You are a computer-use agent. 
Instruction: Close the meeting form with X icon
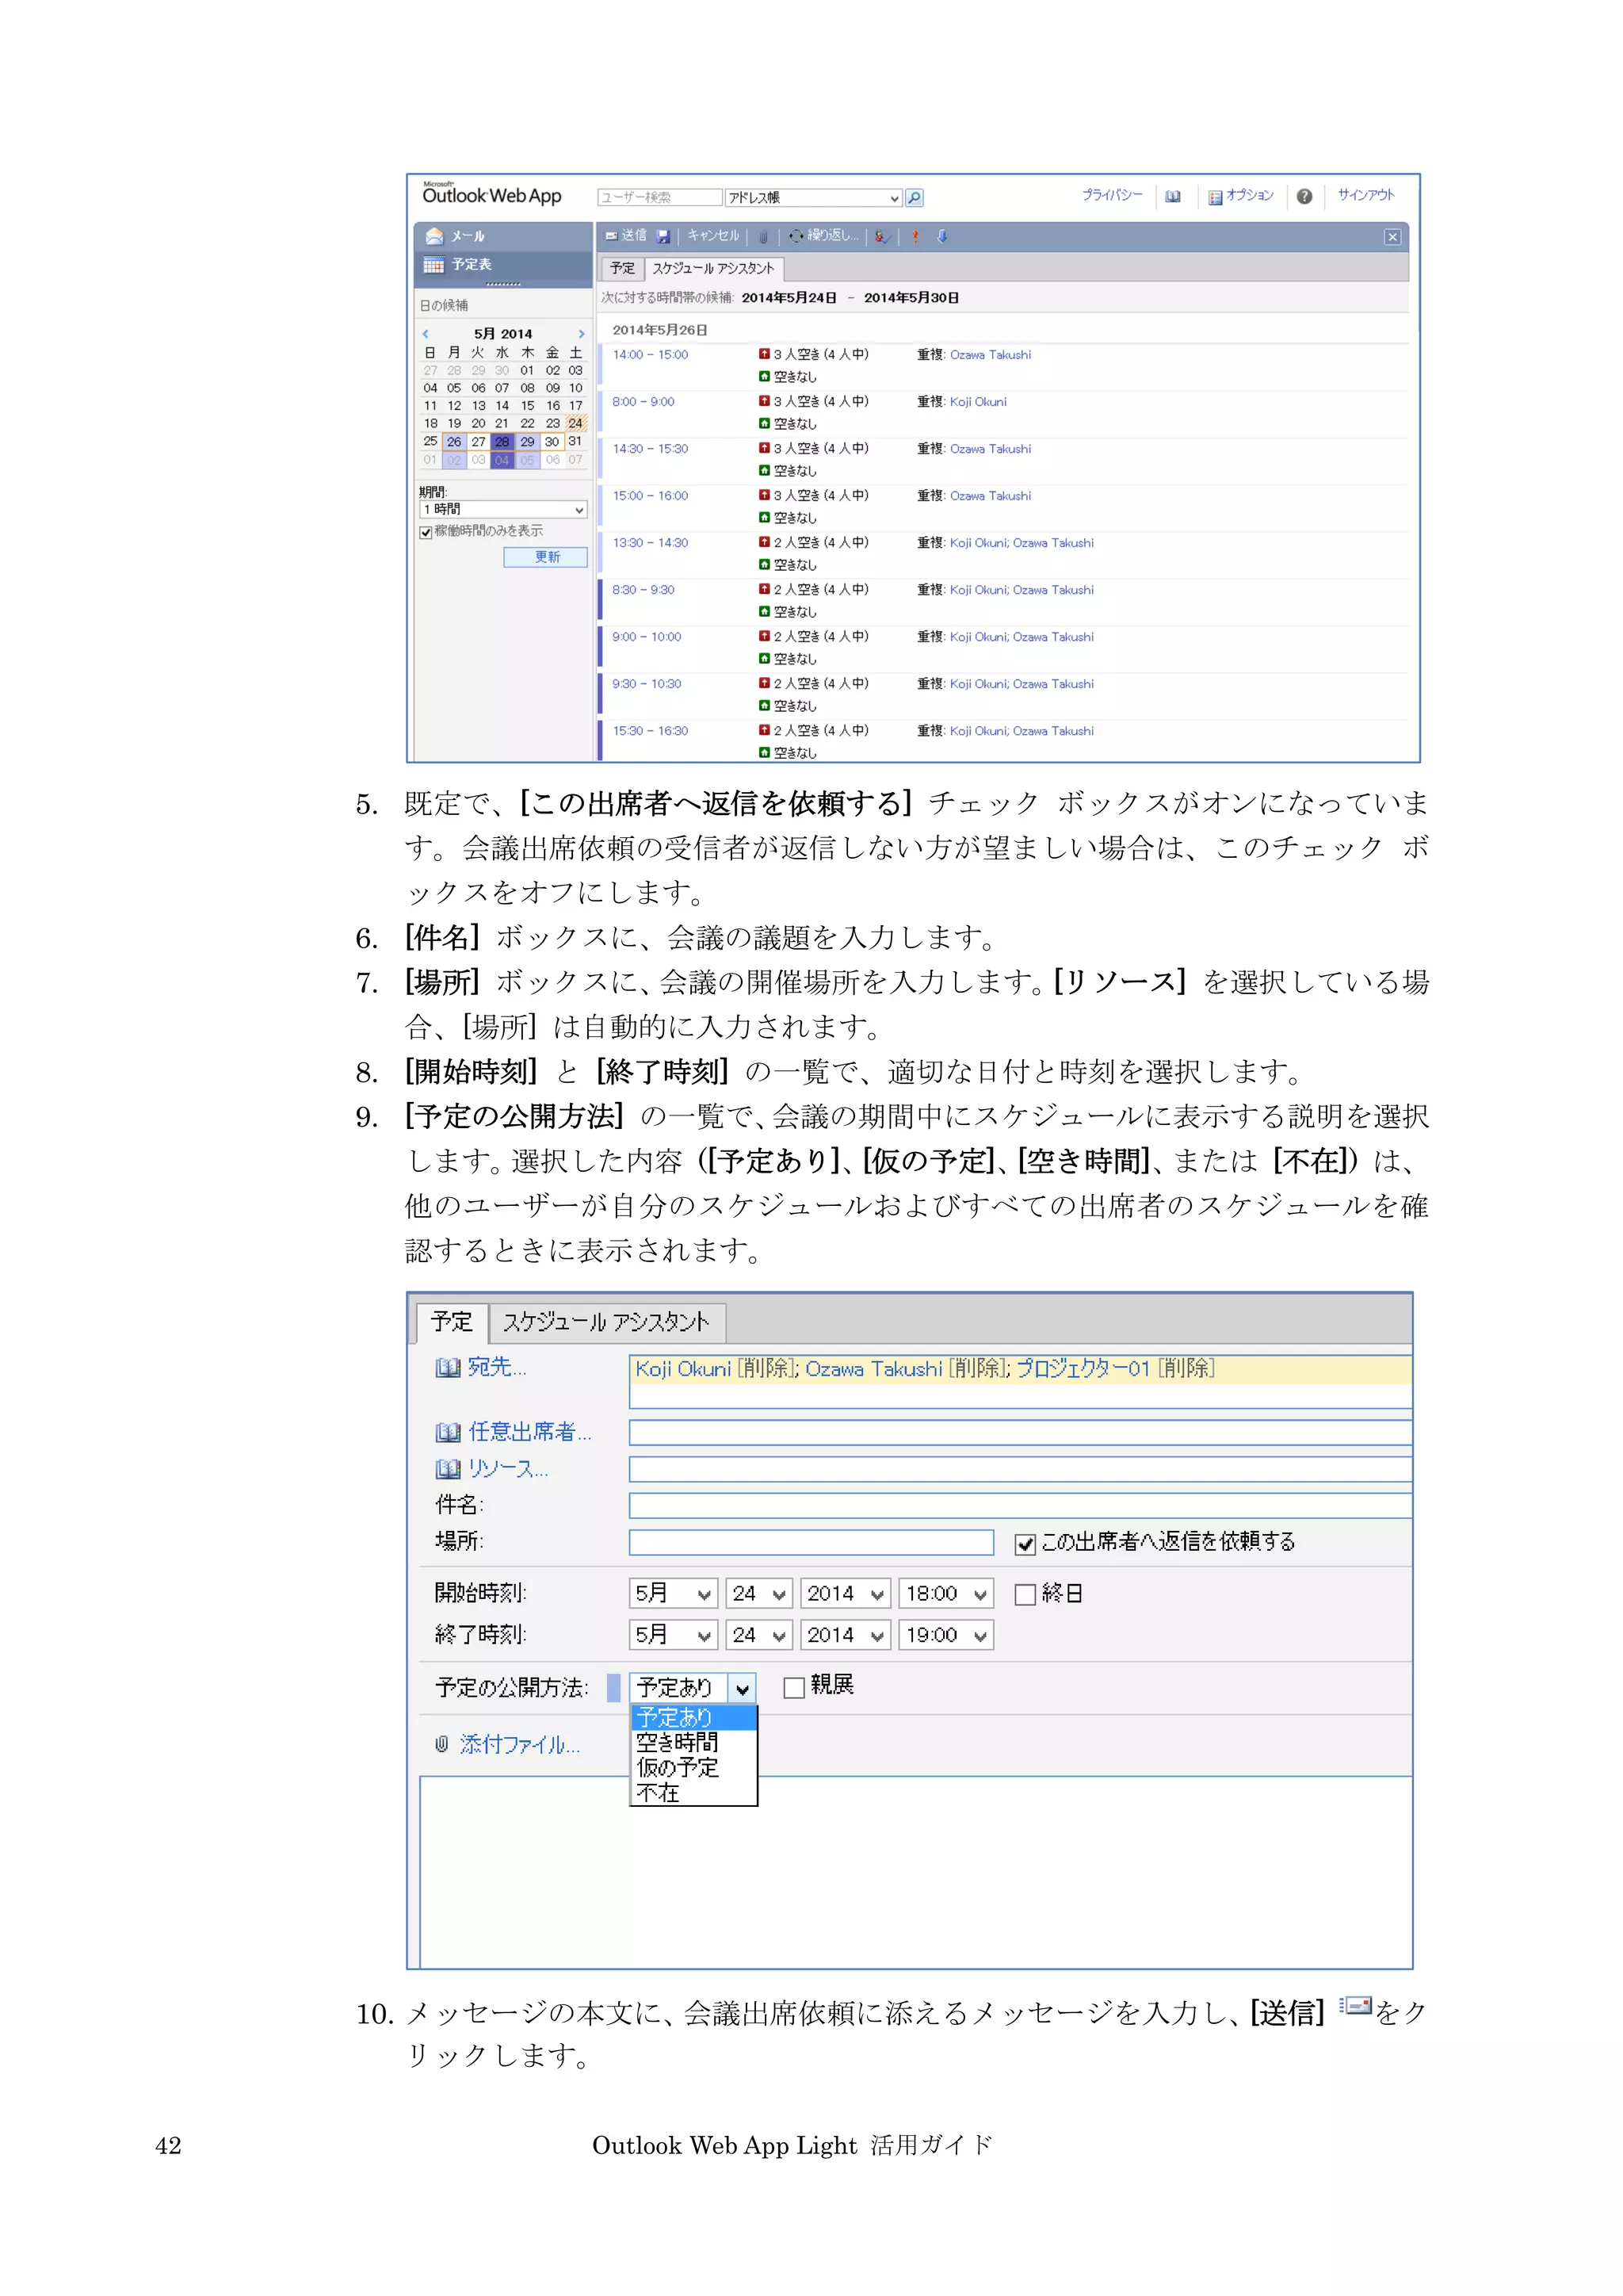pyautogui.click(x=1392, y=237)
